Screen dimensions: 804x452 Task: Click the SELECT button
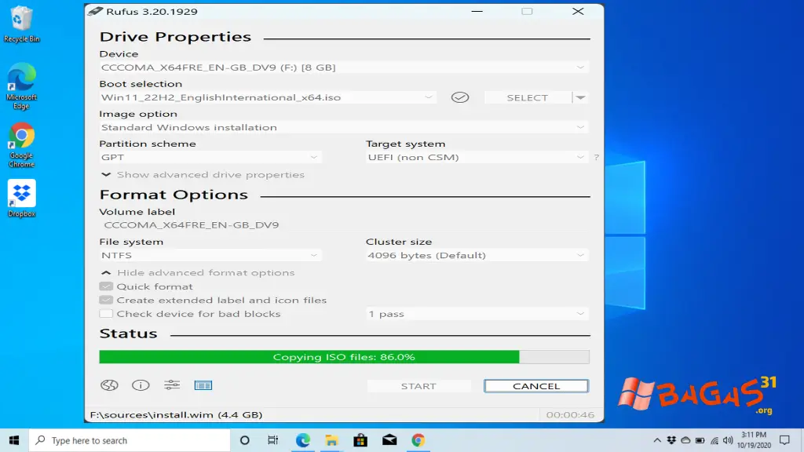(528, 97)
